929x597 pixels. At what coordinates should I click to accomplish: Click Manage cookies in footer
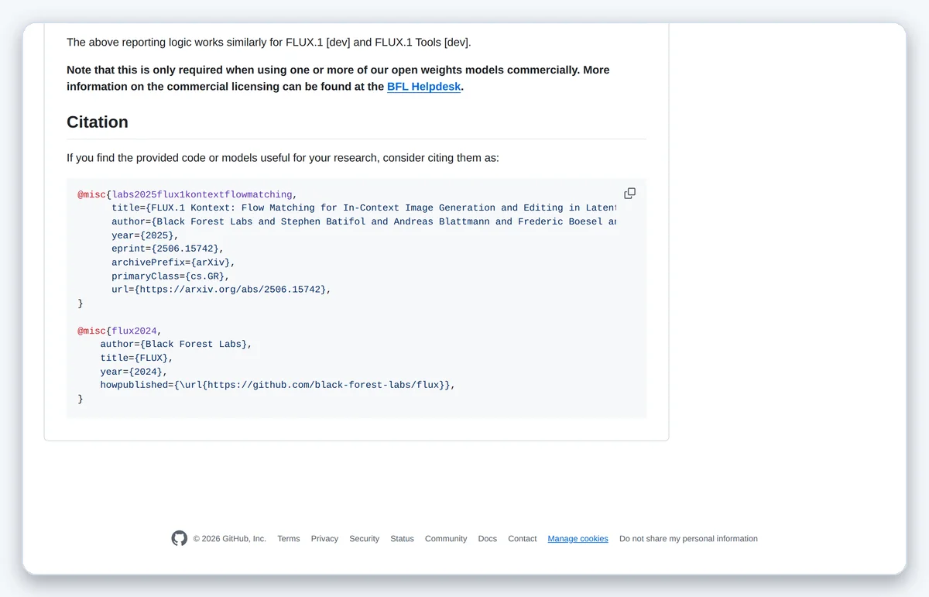pyautogui.click(x=578, y=539)
